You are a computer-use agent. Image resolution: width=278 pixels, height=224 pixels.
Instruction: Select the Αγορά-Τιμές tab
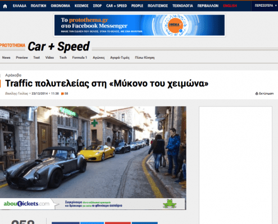120,58
